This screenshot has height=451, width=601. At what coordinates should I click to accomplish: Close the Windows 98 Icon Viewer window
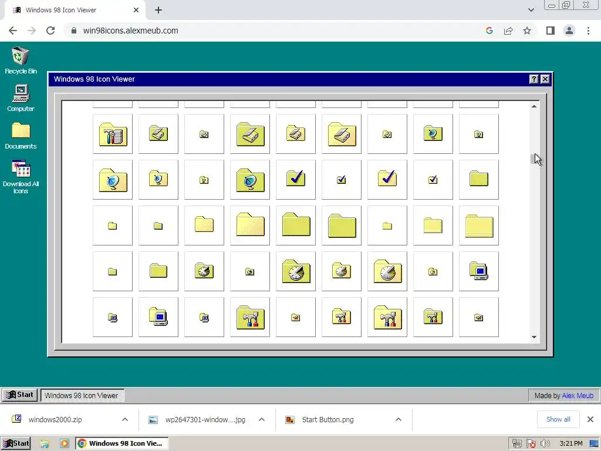(545, 79)
